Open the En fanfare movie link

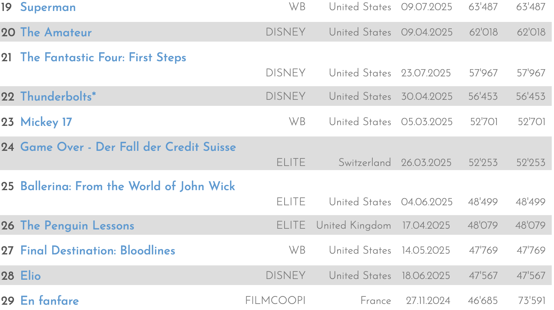click(x=50, y=301)
